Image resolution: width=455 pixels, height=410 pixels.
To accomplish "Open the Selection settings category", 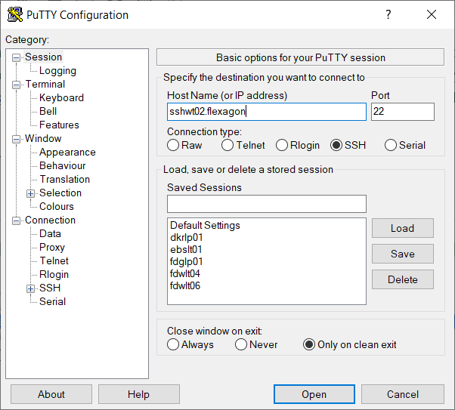I will tap(60, 193).
